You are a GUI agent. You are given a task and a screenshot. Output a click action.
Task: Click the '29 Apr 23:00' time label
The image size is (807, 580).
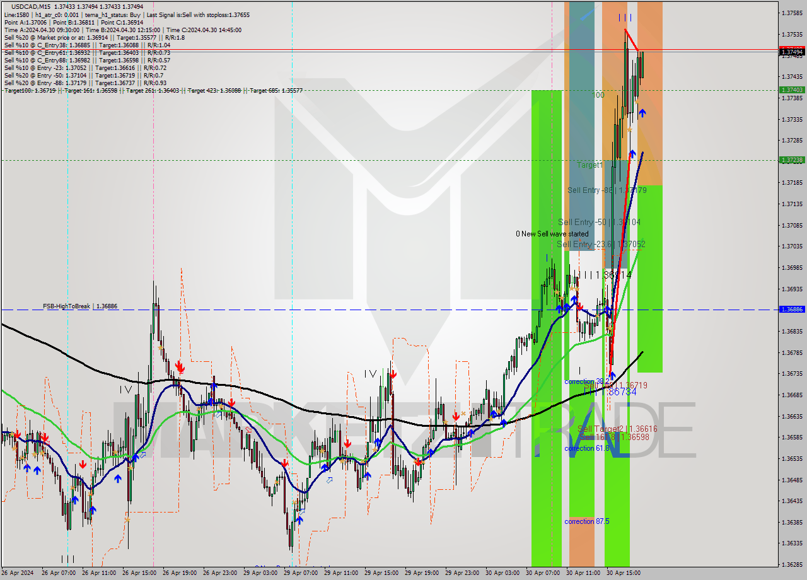tap(461, 573)
